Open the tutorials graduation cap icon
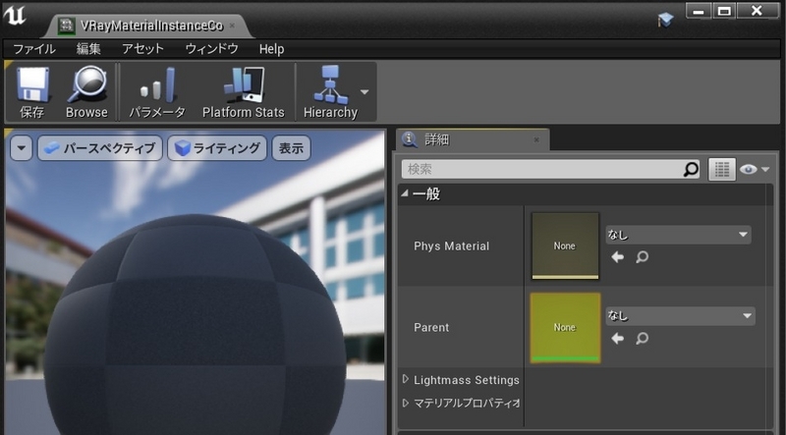The width and height of the screenshot is (786, 435). [x=666, y=20]
